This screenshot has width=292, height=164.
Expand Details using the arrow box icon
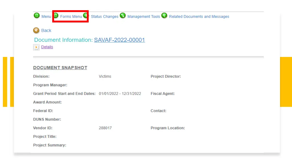(36, 47)
